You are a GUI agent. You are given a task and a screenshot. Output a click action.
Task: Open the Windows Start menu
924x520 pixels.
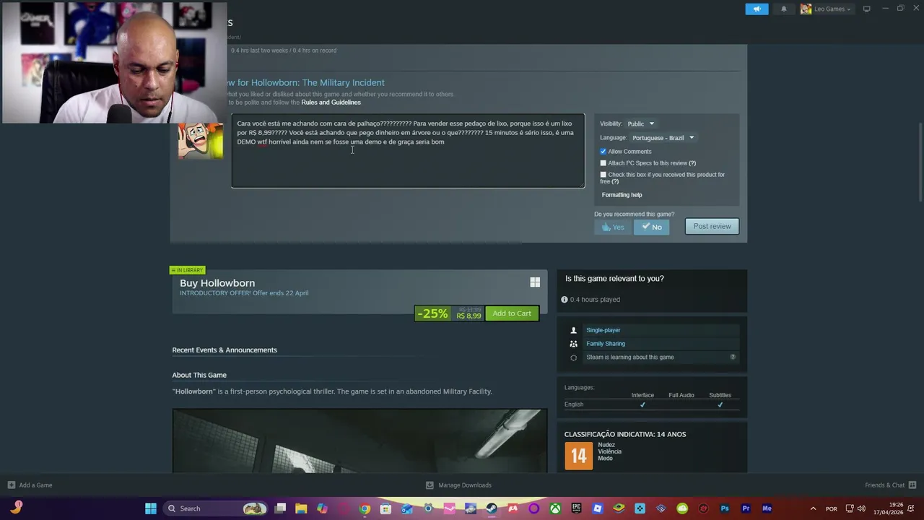151,508
